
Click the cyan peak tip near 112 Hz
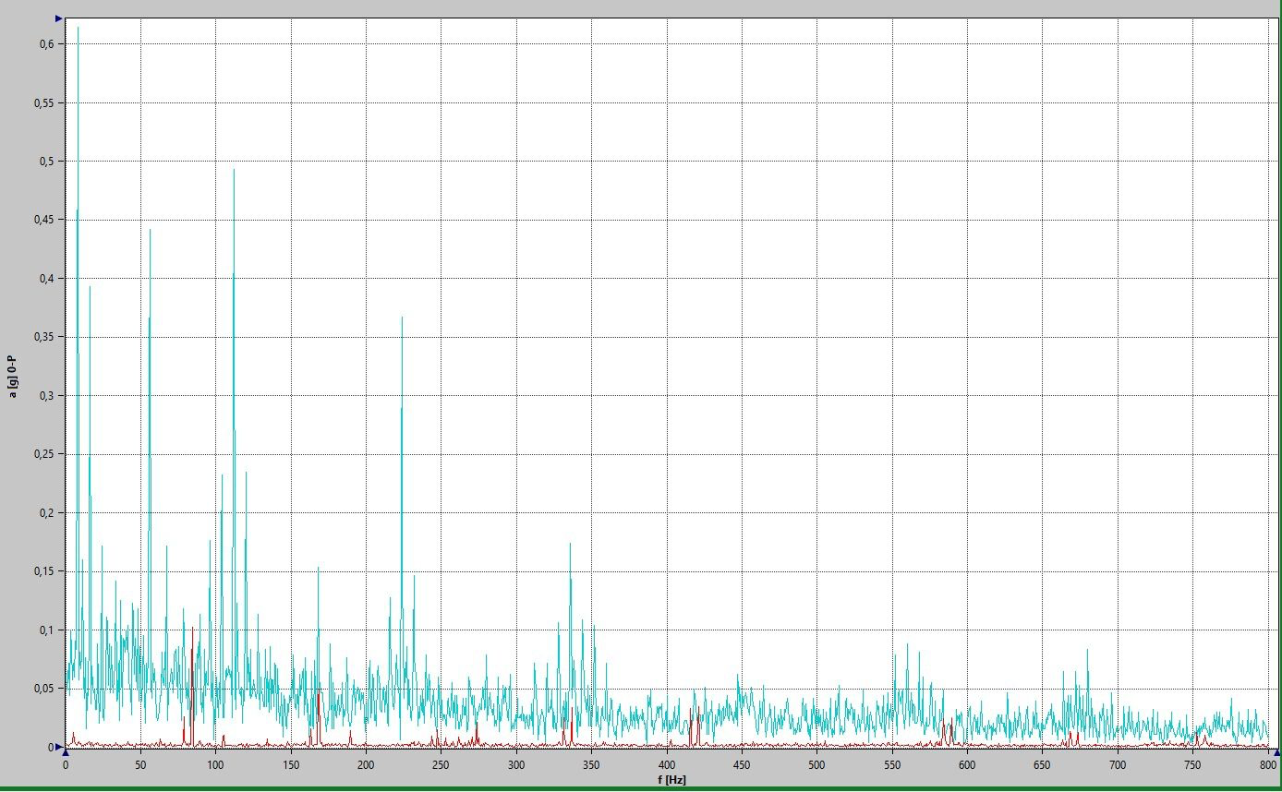[234, 170]
